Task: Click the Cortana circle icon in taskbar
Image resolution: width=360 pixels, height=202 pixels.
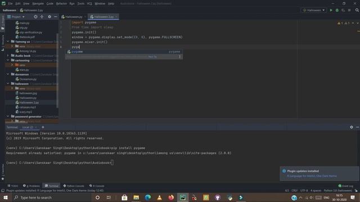Action: point(97,198)
